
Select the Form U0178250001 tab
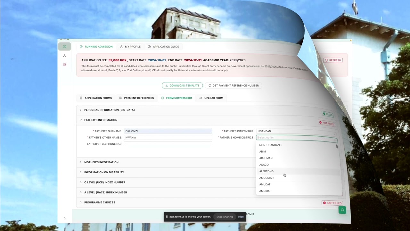[176, 98]
